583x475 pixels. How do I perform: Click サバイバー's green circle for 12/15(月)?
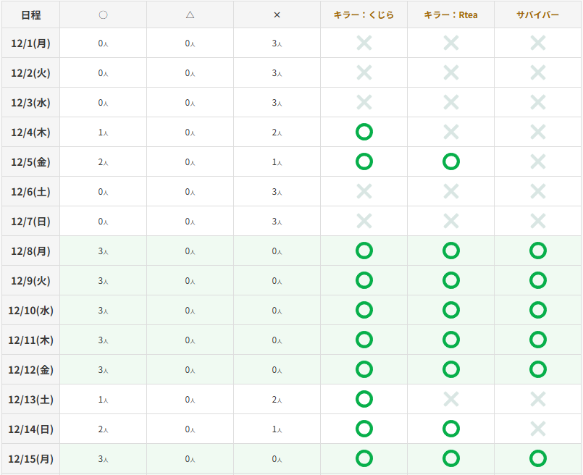point(538,458)
